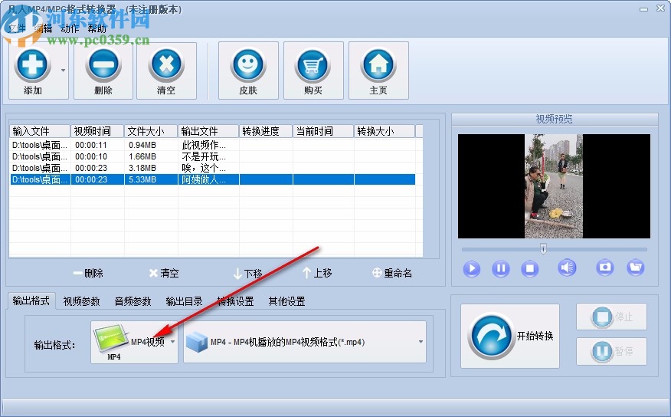Open the Home page (主页) icon
This screenshot has height=417, width=671.
(378, 65)
